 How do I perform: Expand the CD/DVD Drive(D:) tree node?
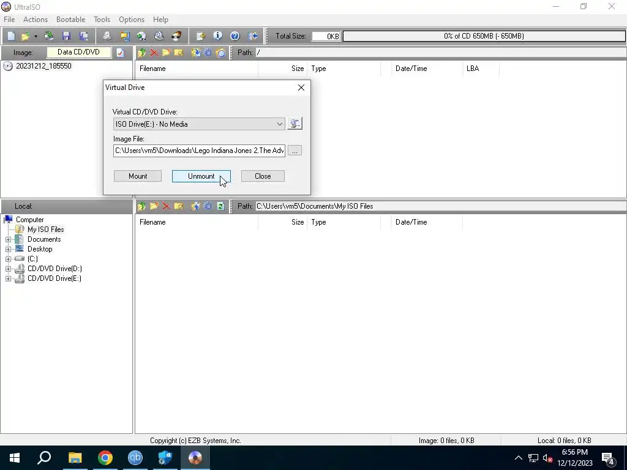pyautogui.click(x=8, y=269)
